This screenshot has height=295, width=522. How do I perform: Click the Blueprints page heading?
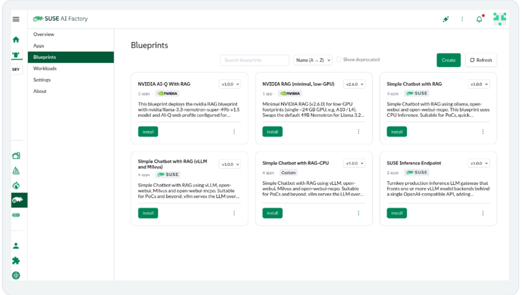(x=149, y=45)
